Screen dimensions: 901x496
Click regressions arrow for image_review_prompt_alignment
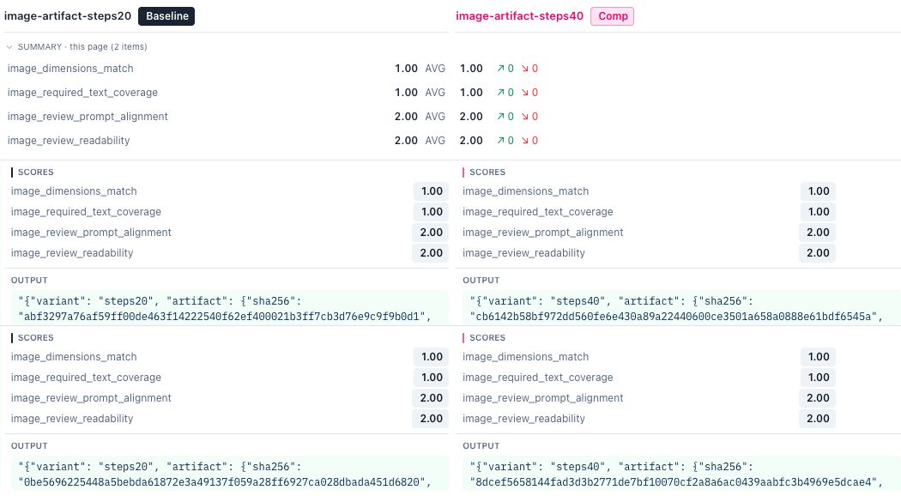[529, 117]
